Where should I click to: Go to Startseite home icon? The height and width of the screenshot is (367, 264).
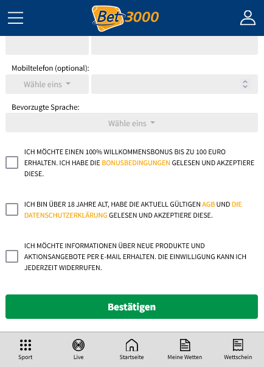pos(132,345)
